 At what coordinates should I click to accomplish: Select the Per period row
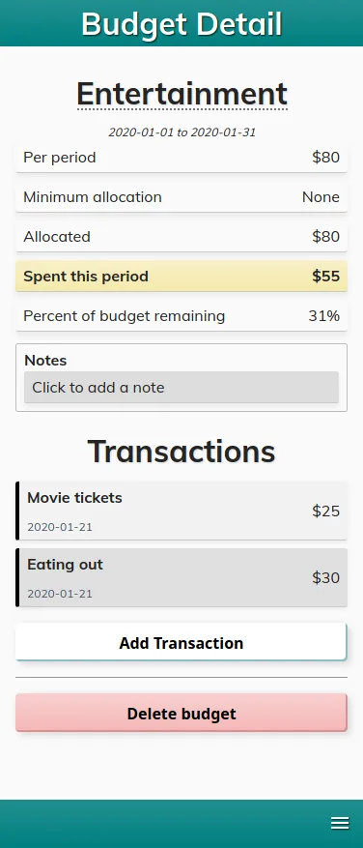181,158
